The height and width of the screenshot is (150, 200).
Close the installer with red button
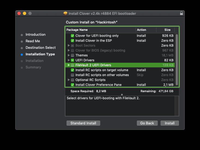pyautogui.click(x=19, y=13)
